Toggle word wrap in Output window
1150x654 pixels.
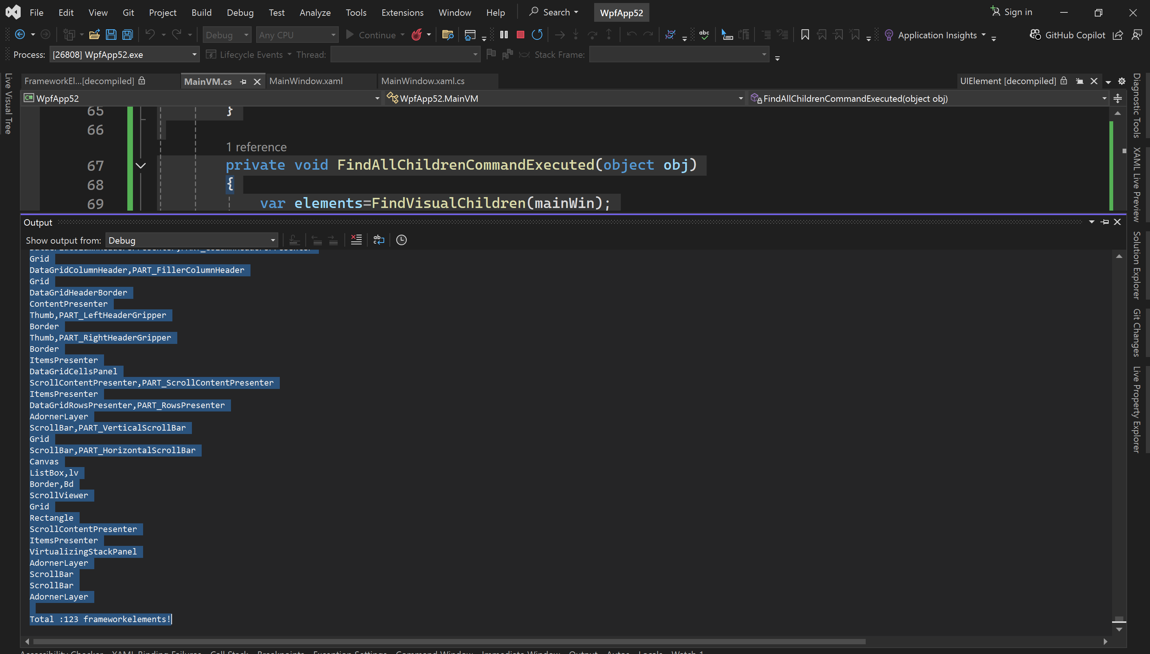(x=379, y=240)
